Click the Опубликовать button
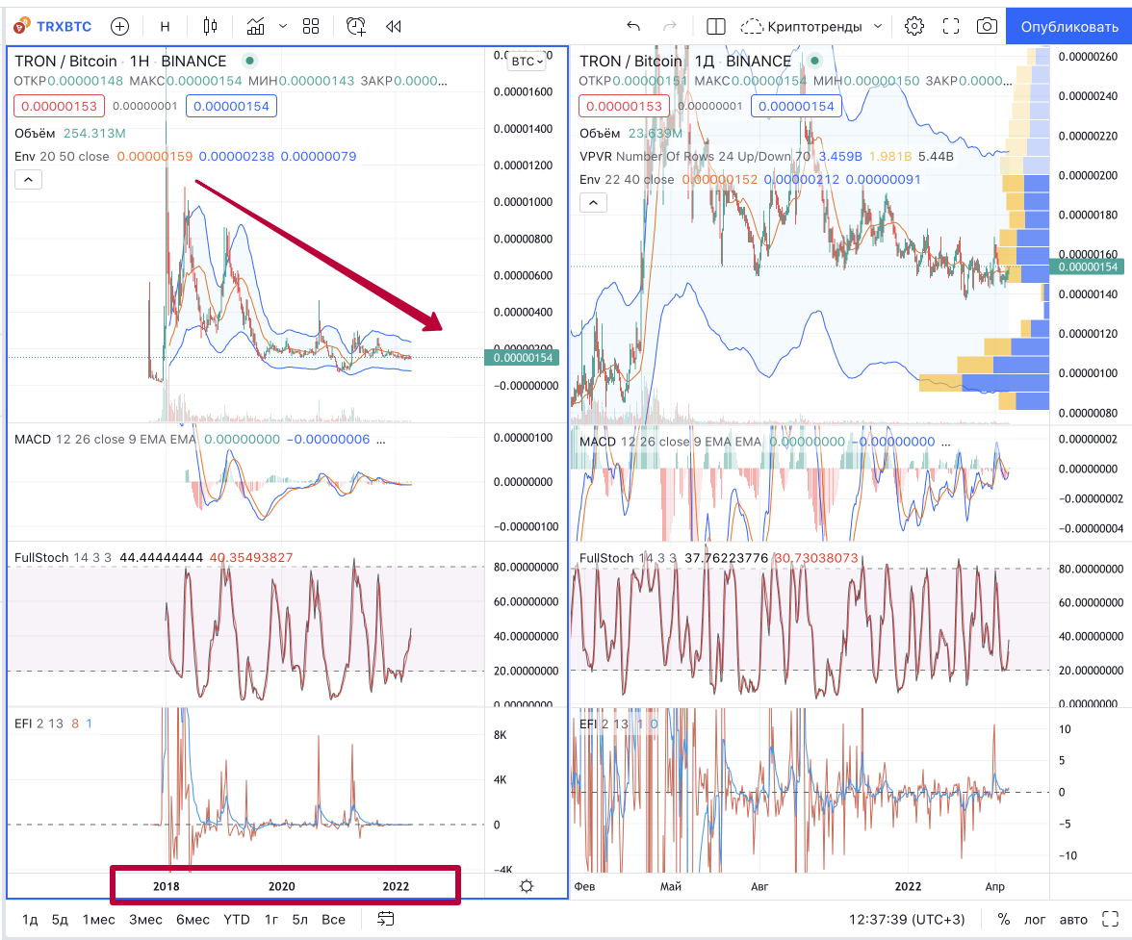The height and width of the screenshot is (940, 1132). (x=1069, y=27)
